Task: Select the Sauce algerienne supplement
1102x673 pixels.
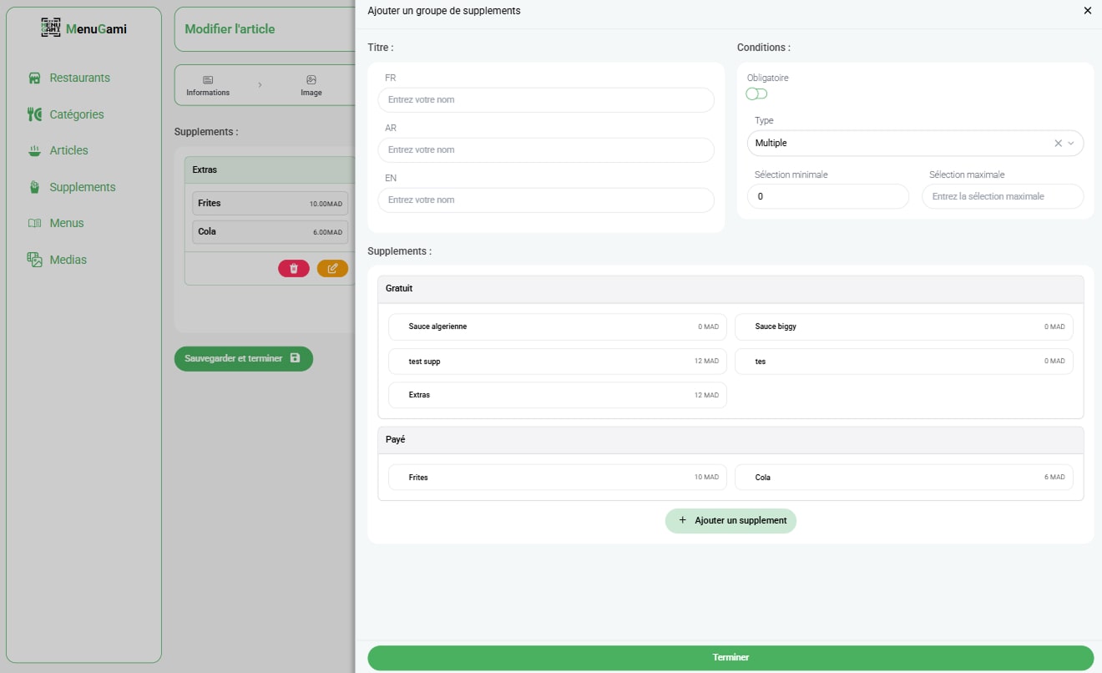Action: 557,326
